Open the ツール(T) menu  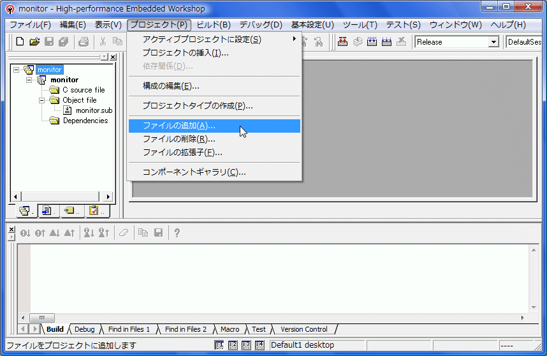[x=360, y=25]
